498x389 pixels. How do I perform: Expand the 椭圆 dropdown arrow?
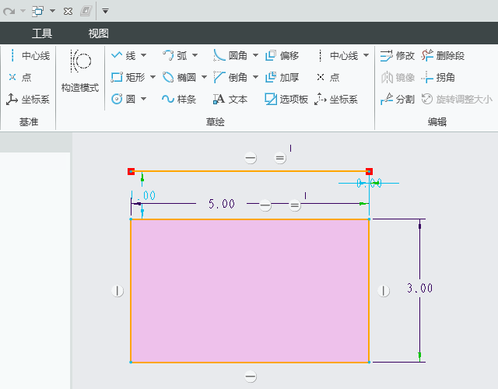click(204, 77)
